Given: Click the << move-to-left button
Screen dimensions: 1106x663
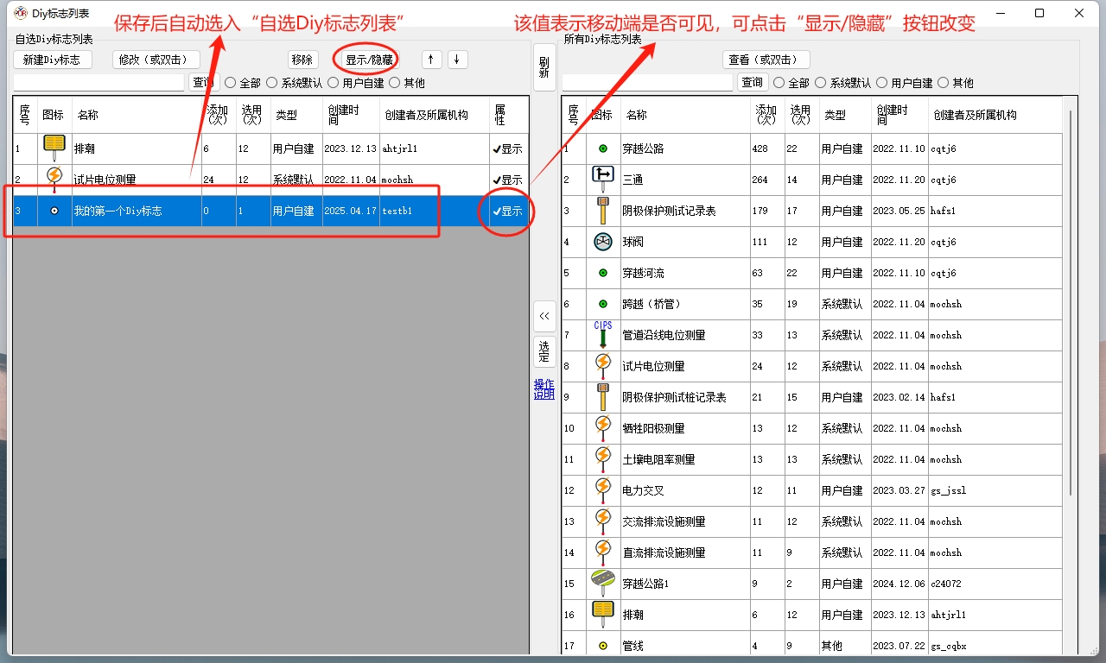Looking at the screenshot, I should 543,316.
